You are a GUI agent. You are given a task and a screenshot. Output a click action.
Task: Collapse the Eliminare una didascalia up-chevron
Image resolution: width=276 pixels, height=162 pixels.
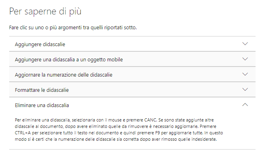[245, 105]
